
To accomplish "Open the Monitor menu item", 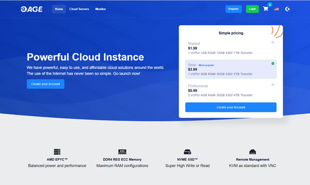I will [x=101, y=9].
